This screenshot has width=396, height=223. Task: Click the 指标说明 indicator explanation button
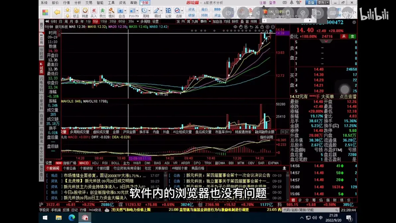coord(266,137)
